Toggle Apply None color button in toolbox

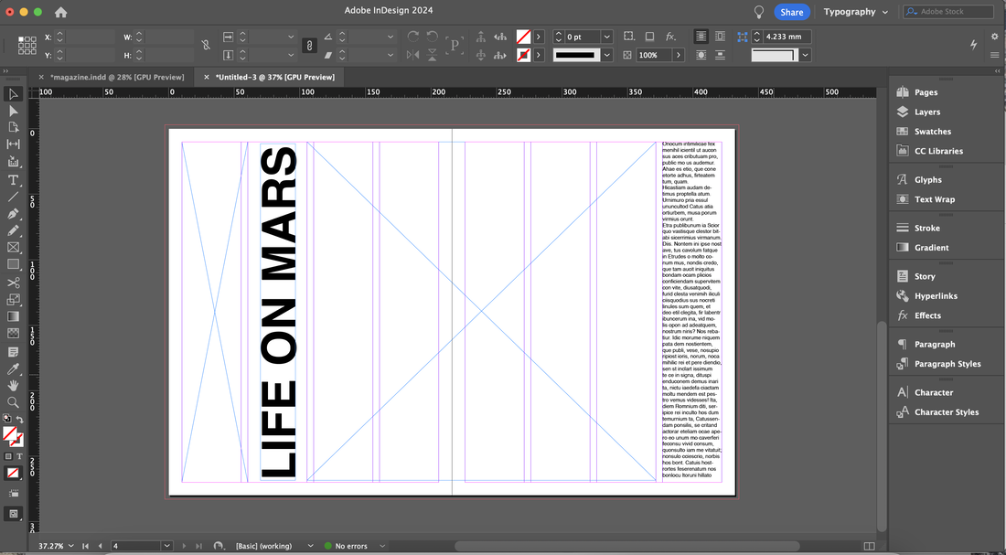pyautogui.click(x=13, y=474)
